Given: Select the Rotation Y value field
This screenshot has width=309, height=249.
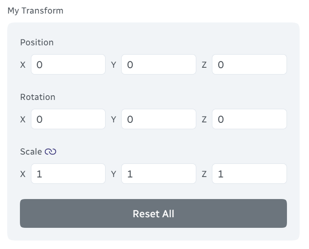Looking at the screenshot, I should point(159,119).
